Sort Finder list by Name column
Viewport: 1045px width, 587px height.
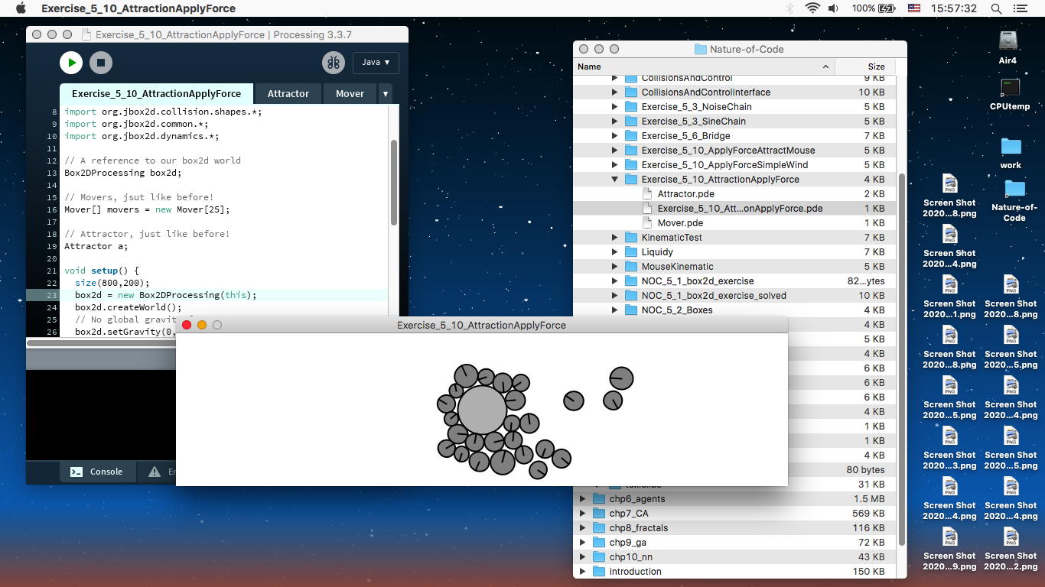tap(704, 66)
